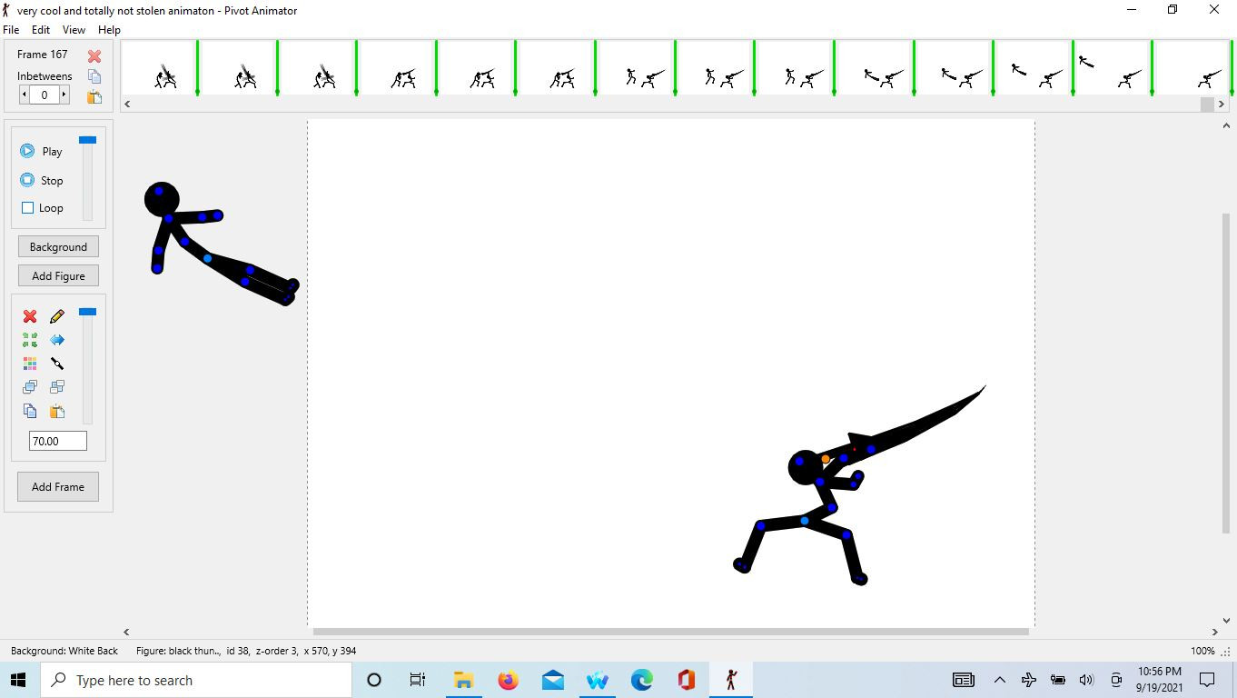1237x698 pixels.
Task: Enable the Loop playback checkbox
Action: point(27,207)
